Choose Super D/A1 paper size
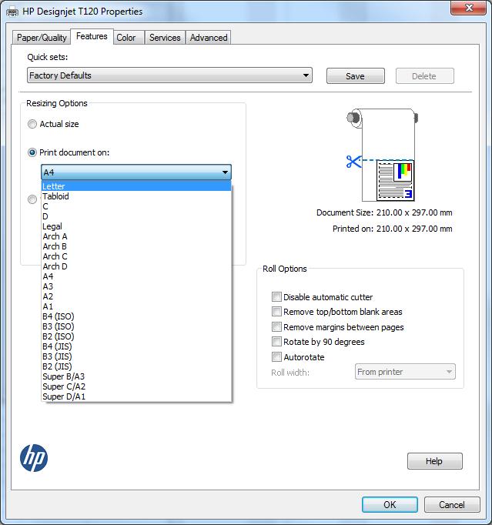 tap(136, 396)
